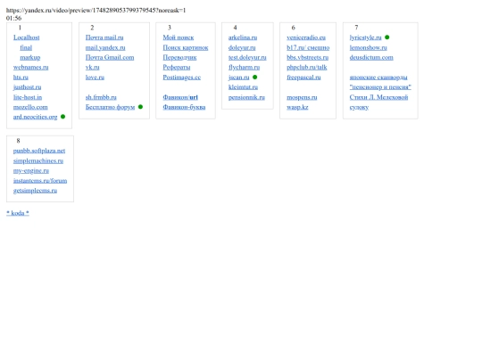The width and height of the screenshot is (482, 361).
Task: Open kleimtut.ru link
Action: pyautogui.click(x=243, y=87)
